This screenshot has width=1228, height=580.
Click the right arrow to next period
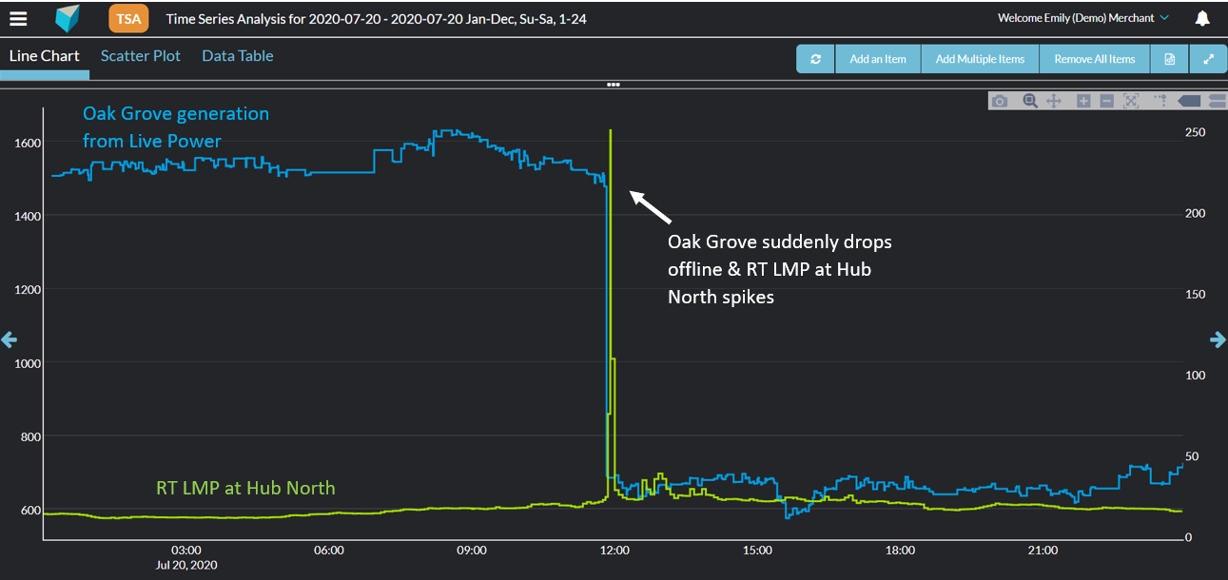pyautogui.click(x=1218, y=339)
